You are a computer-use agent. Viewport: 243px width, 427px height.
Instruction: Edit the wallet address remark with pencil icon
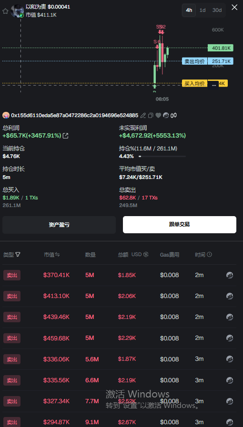click(x=143, y=116)
